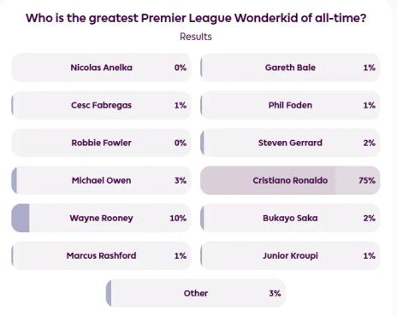The height and width of the screenshot is (316, 397).
Task: Click the Results heading text
Action: pos(196,37)
